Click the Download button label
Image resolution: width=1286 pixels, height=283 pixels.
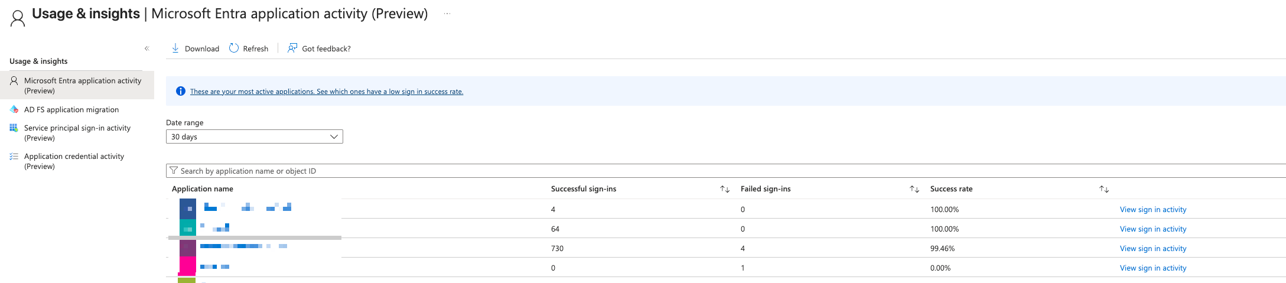(202, 48)
